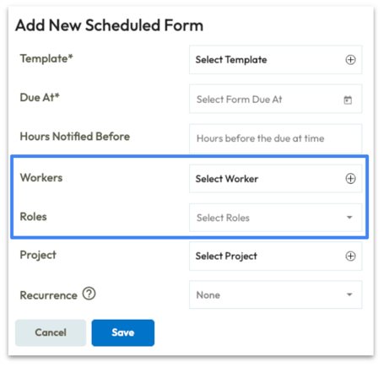Open the calendar icon in Due At field
The image size is (384, 367).
pyautogui.click(x=348, y=100)
